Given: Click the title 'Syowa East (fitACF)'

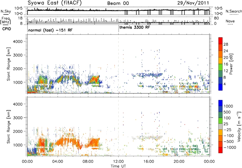Looking at the screenshot, I should click(54, 3).
